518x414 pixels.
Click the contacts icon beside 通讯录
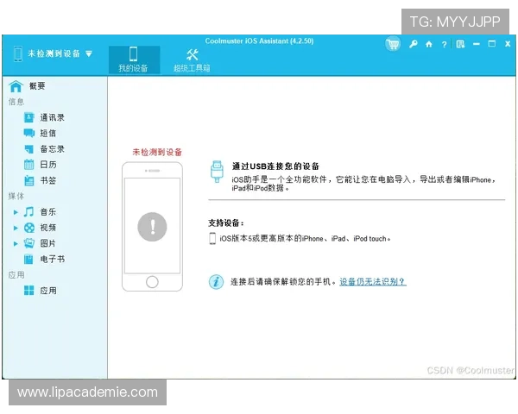29,117
